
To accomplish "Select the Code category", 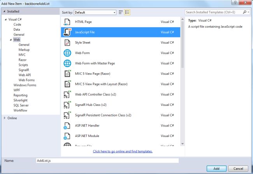I will 17,25.
